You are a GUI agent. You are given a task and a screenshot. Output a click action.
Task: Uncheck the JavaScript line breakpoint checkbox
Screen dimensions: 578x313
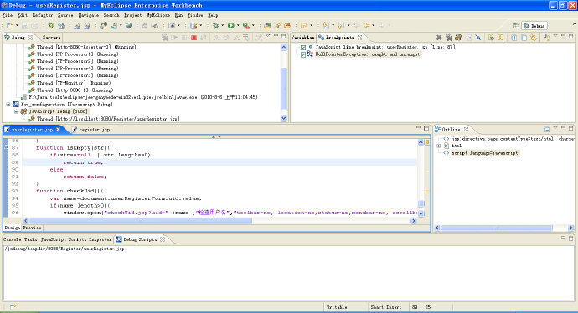tap(303, 48)
